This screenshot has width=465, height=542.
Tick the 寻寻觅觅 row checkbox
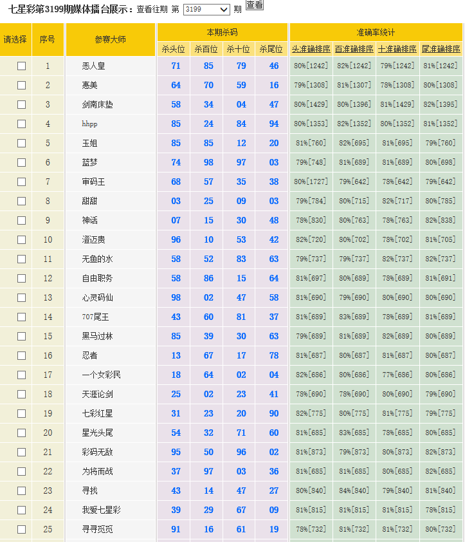[x=22, y=529]
